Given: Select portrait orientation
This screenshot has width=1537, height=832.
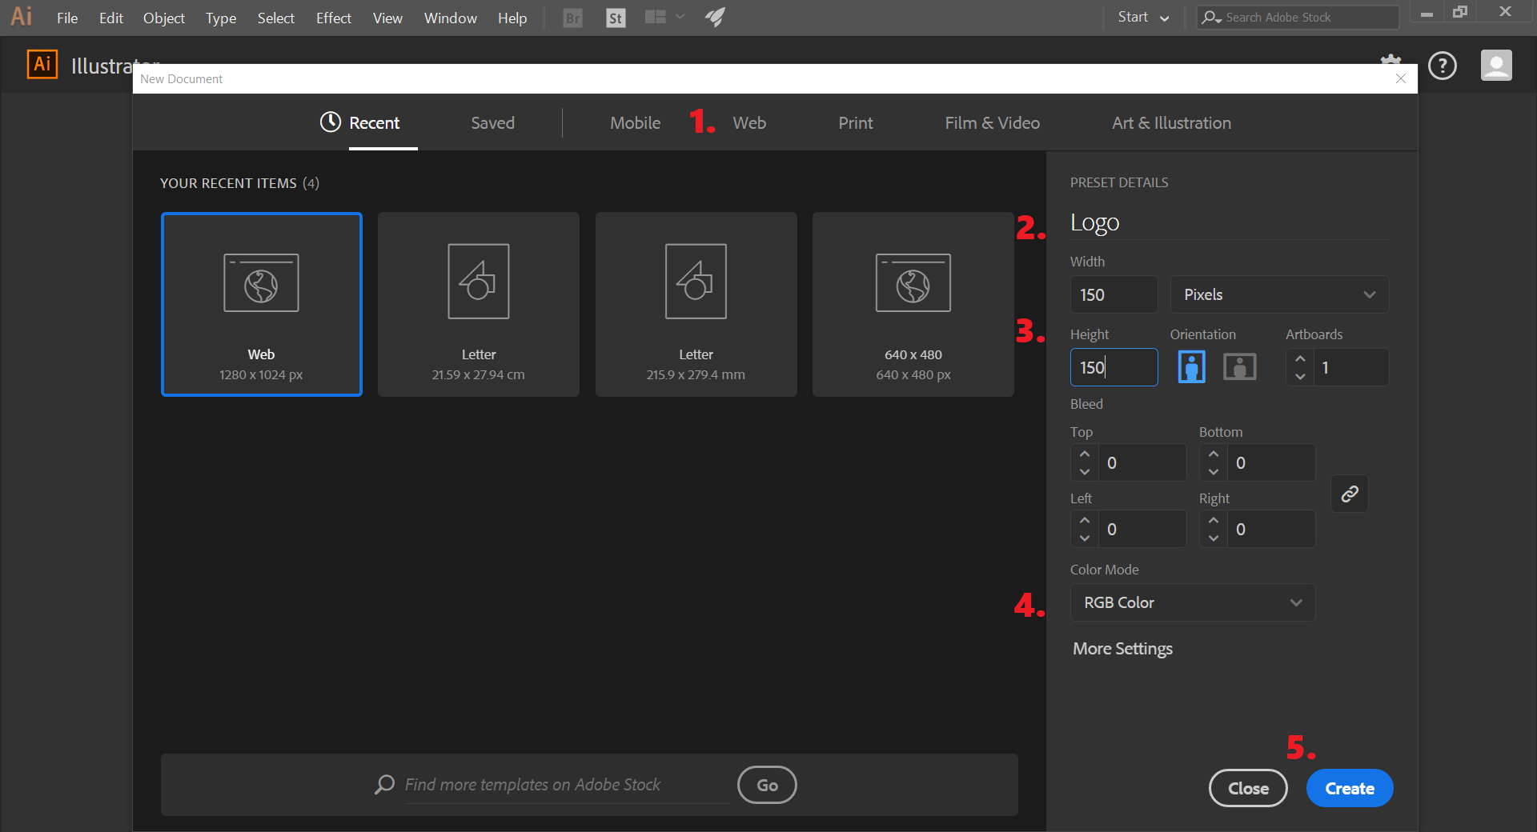Looking at the screenshot, I should [1191, 367].
